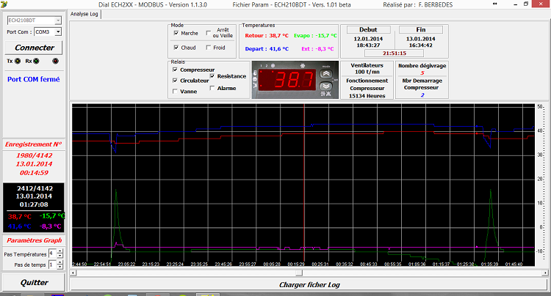Click the Quitter button
This screenshot has width=551, height=296.
click(34, 282)
